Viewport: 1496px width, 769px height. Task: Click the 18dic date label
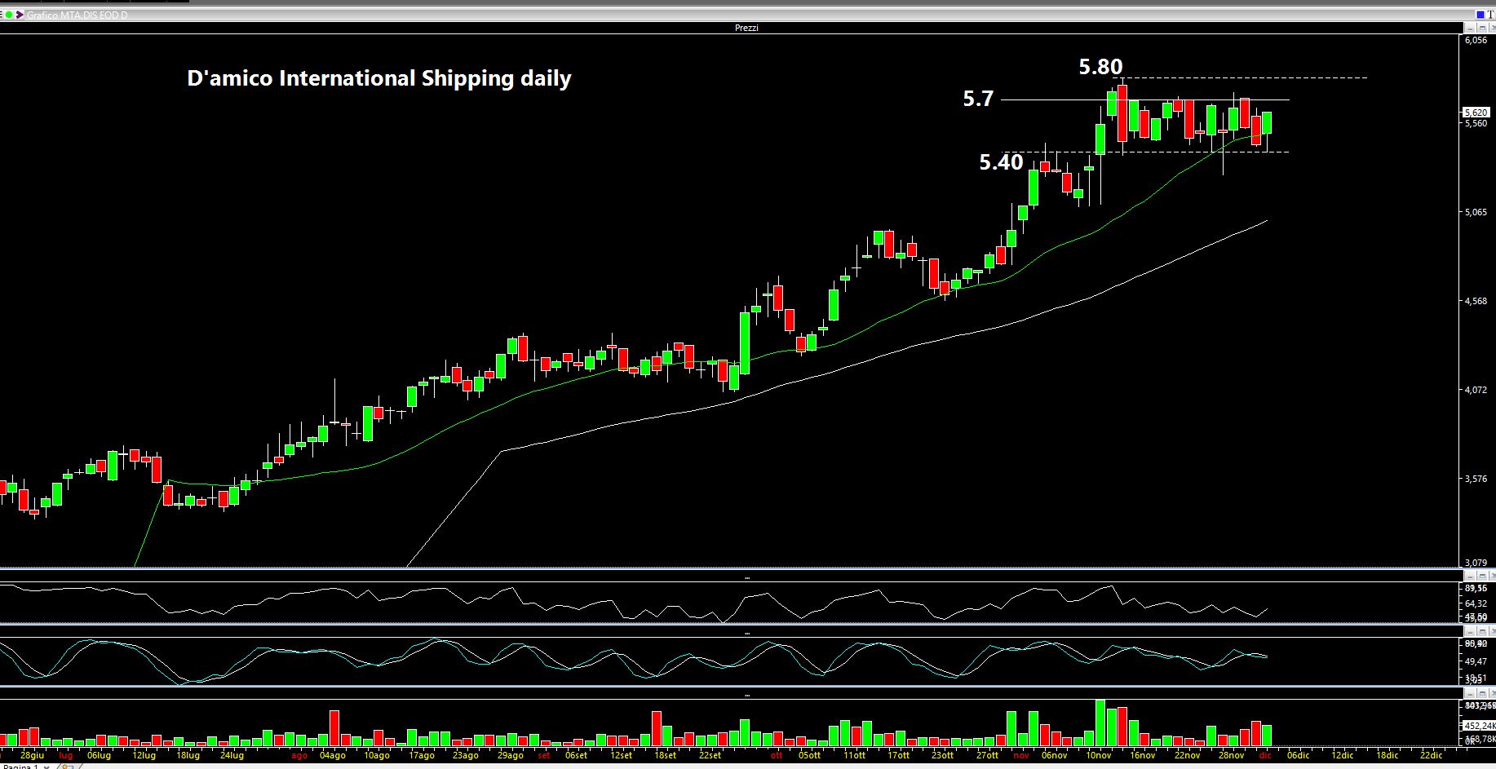[x=1387, y=755]
